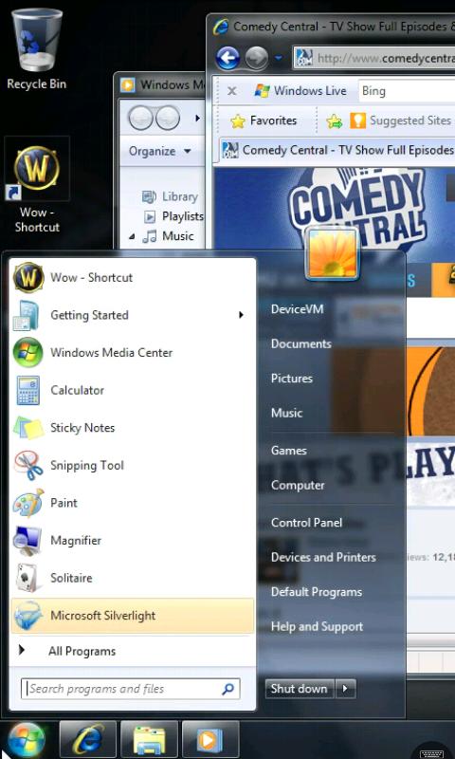
Task: Click the Internet Explorer Back button
Action: (227, 59)
